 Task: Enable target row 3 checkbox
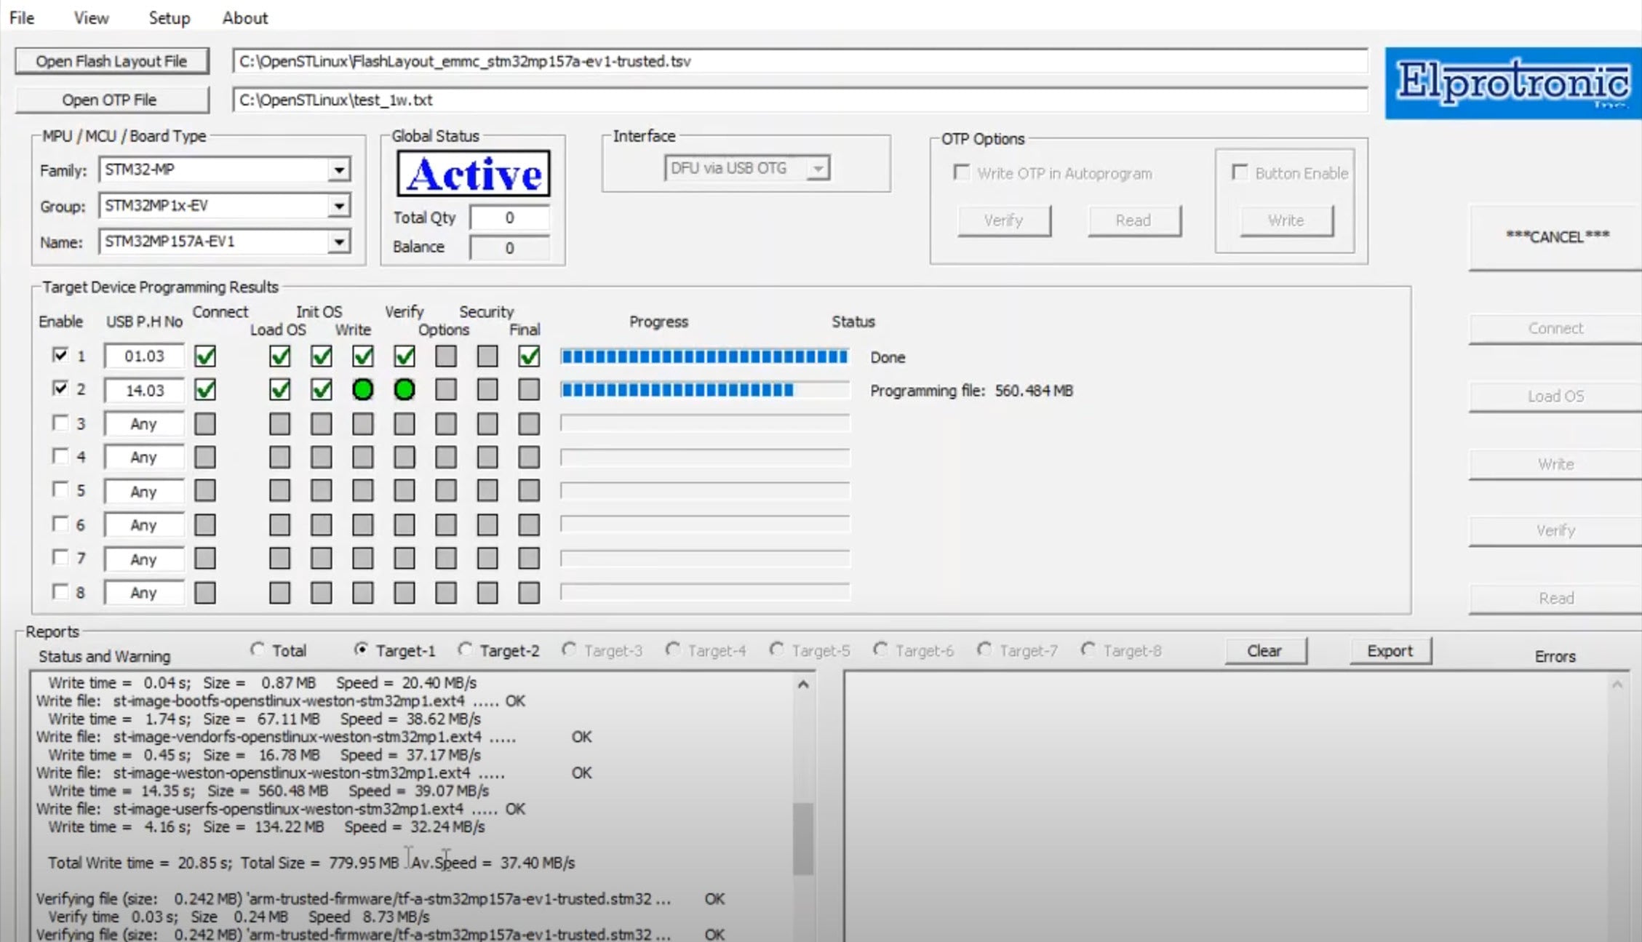[x=60, y=423]
